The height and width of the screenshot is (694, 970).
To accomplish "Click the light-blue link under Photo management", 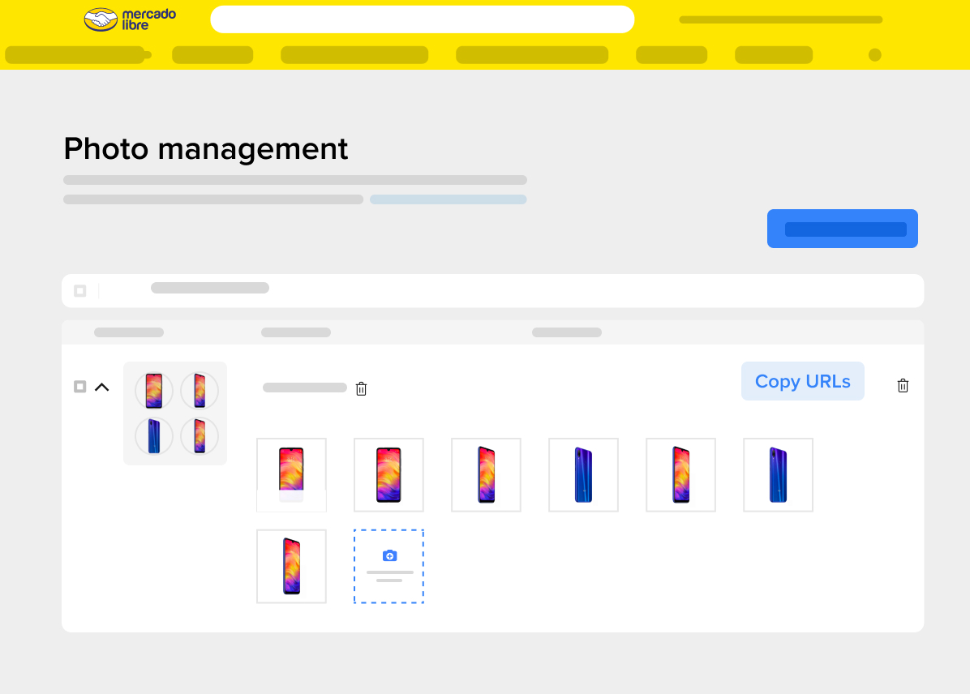I will click(448, 199).
